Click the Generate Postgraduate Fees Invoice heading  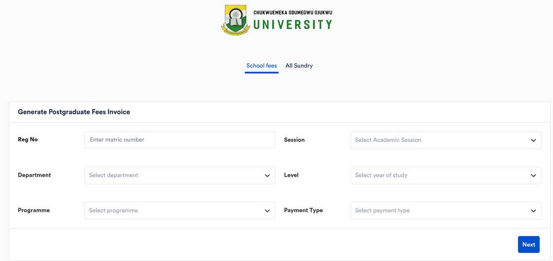click(x=74, y=112)
